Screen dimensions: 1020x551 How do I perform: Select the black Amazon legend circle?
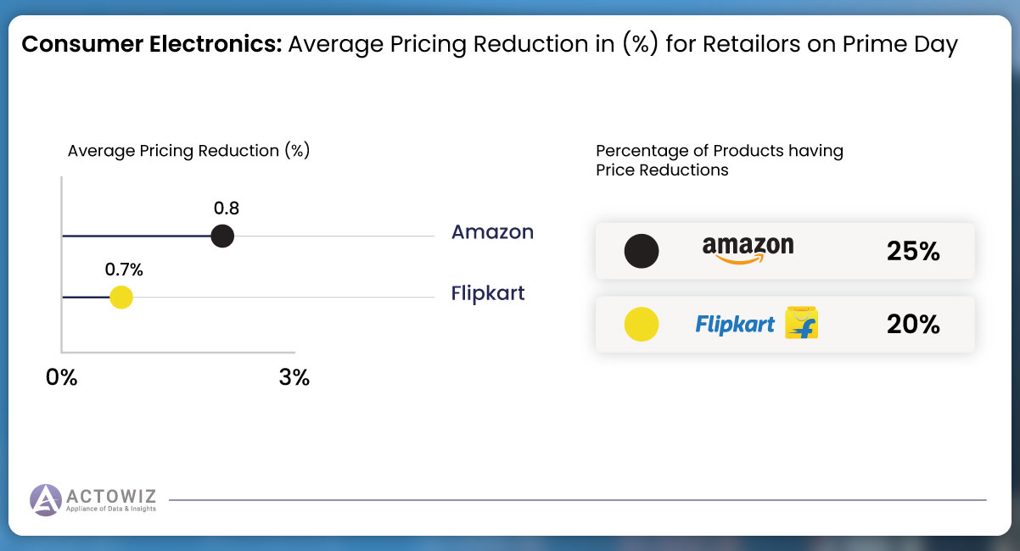tap(642, 251)
